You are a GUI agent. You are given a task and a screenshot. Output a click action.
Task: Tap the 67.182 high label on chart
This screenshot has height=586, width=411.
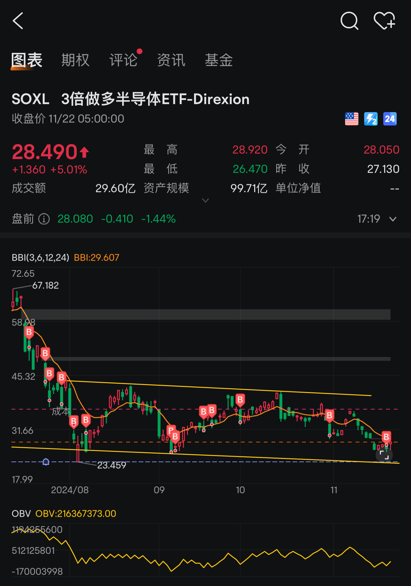[x=46, y=285]
